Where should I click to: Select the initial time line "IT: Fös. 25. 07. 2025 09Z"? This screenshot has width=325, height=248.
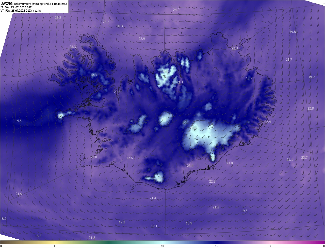pos(16,7)
